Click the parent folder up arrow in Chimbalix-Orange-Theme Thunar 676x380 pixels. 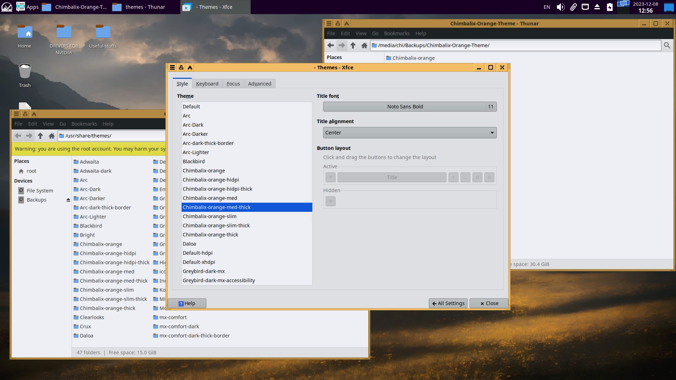point(353,45)
